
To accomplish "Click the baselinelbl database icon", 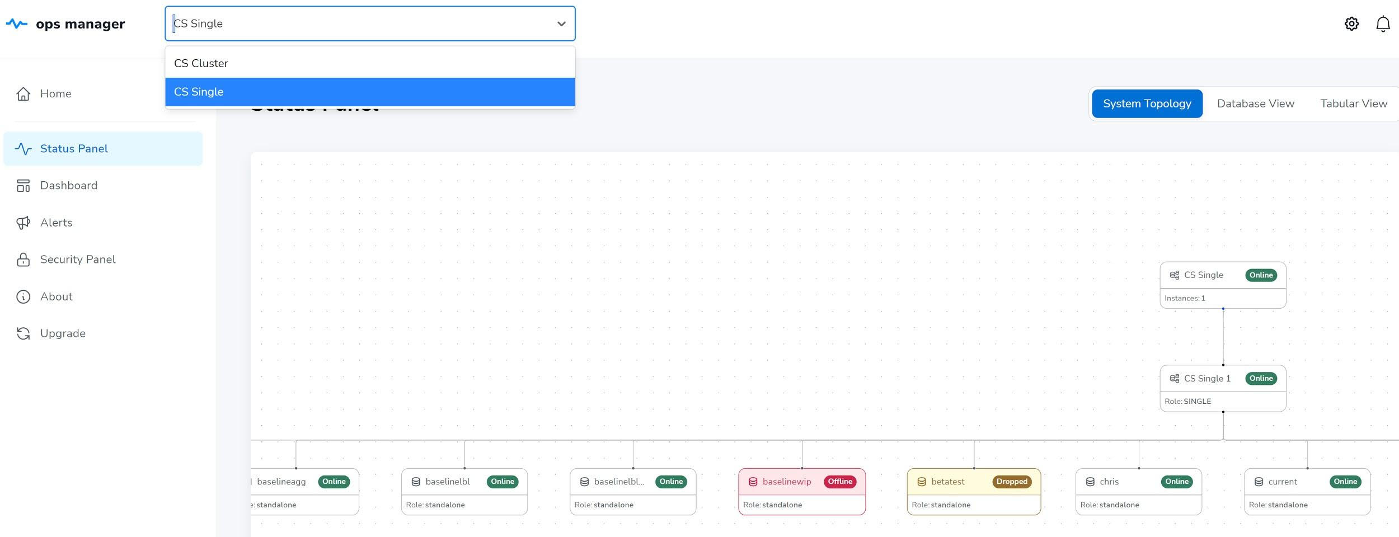I will point(416,482).
